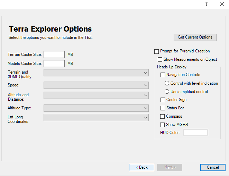The width and height of the screenshot is (229, 176).
Task: Go back with the Back button
Action: pyautogui.click(x=141, y=167)
